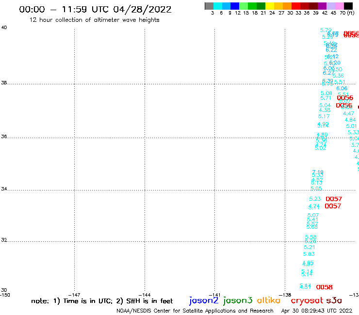Click the 5.71 wave height value
The width and height of the screenshot is (359, 315).
326,98
